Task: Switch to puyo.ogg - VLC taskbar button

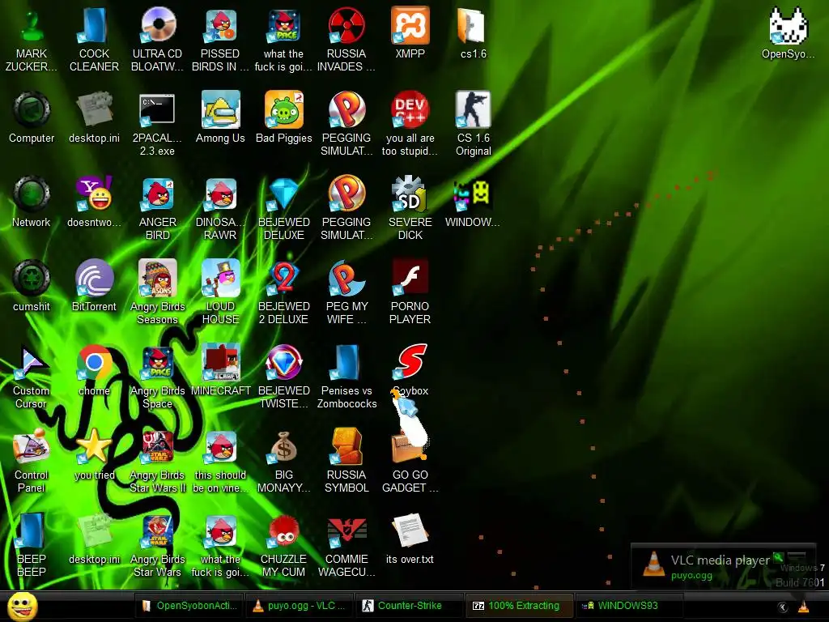Action: tap(300, 606)
